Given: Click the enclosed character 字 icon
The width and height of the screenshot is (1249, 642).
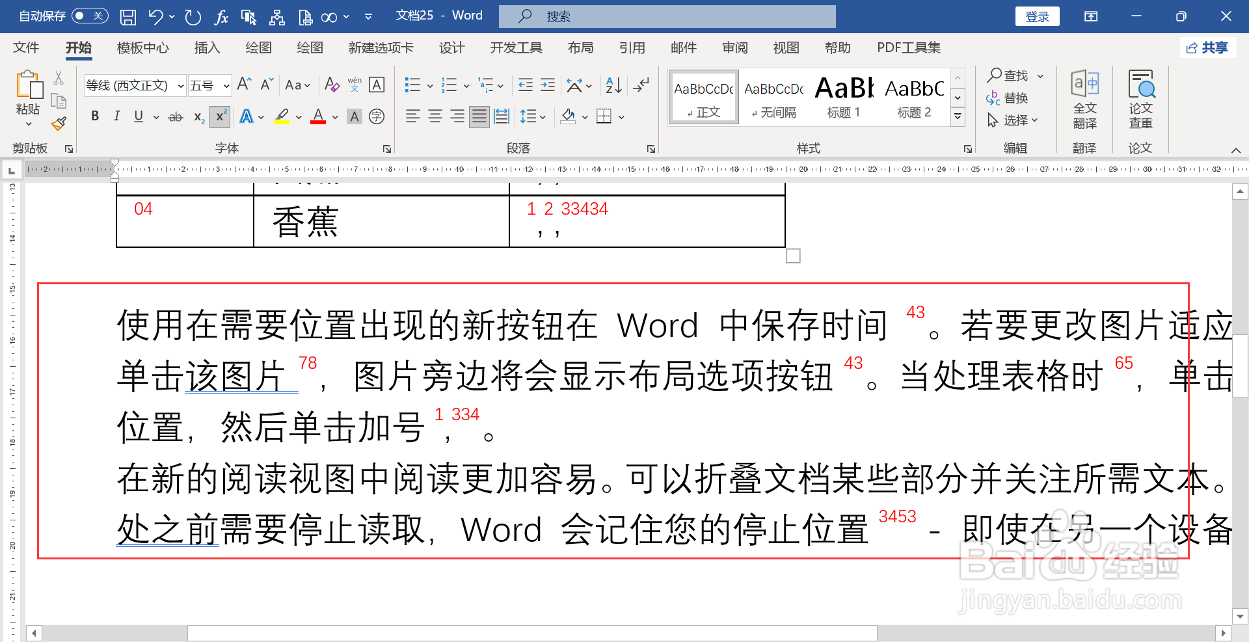Looking at the screenshot, I should point(377,116).
